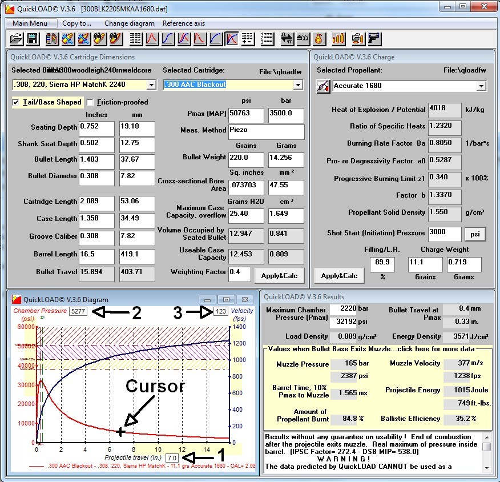Image resolution: width=500 pixels, height=482 pixels.
Task: Click the Cross-sectional Bore Area sq. inches field
Action: tap(247, 187)
